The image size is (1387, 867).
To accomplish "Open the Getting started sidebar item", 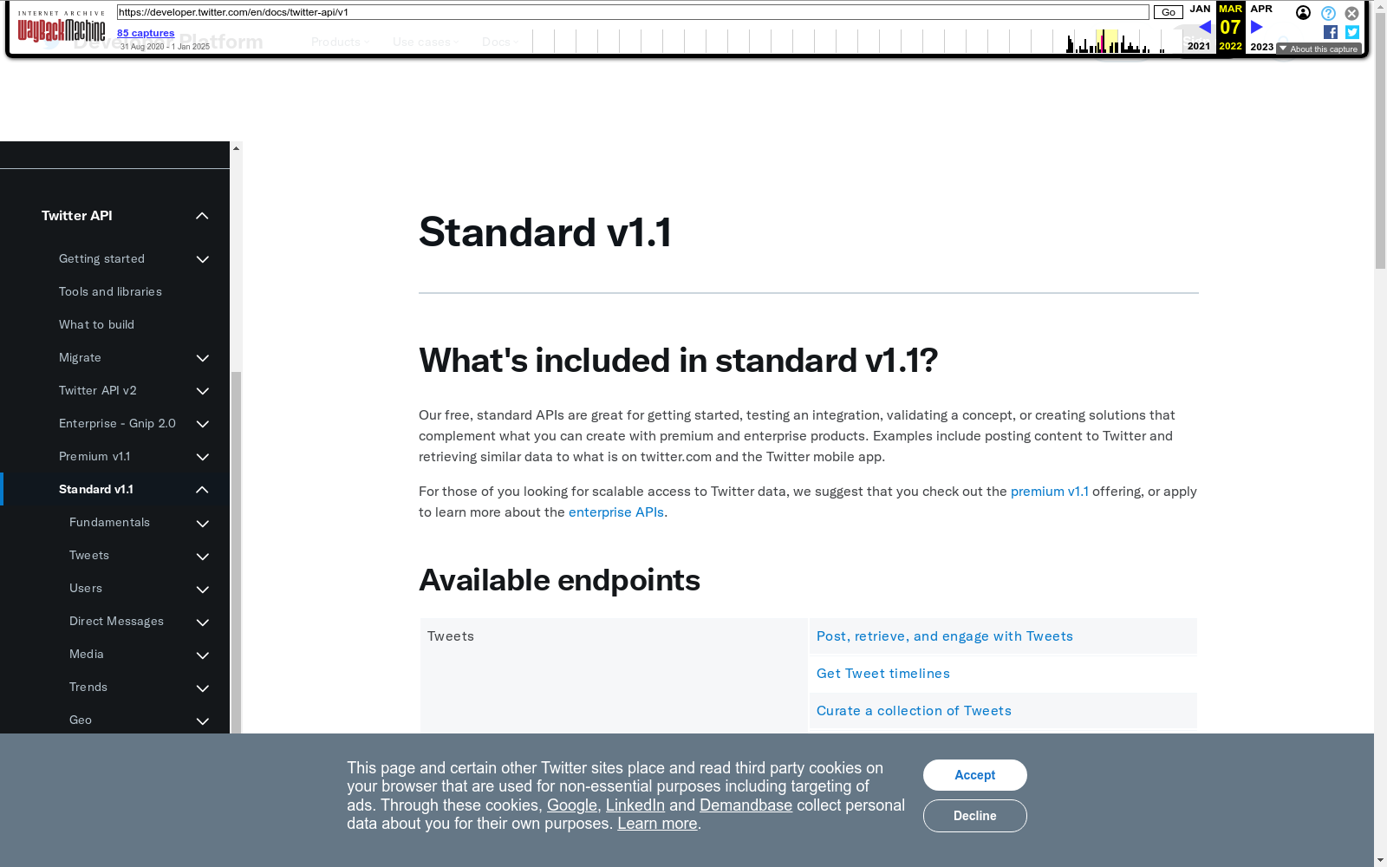I will click(x=101, y=258).
